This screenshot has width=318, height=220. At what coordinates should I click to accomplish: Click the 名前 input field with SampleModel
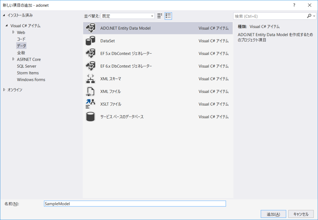(135, 204)
